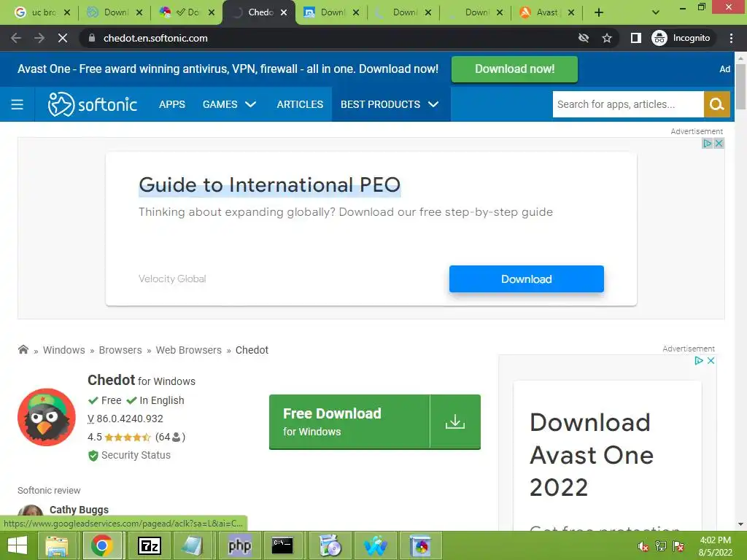Open the Web Browsers breadcrumb link

pyautogui.click(x=189, y=350)
